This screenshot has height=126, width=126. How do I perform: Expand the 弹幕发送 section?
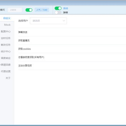coord(72,32)
